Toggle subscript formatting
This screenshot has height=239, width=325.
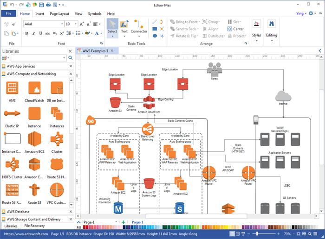coord(55,33)
